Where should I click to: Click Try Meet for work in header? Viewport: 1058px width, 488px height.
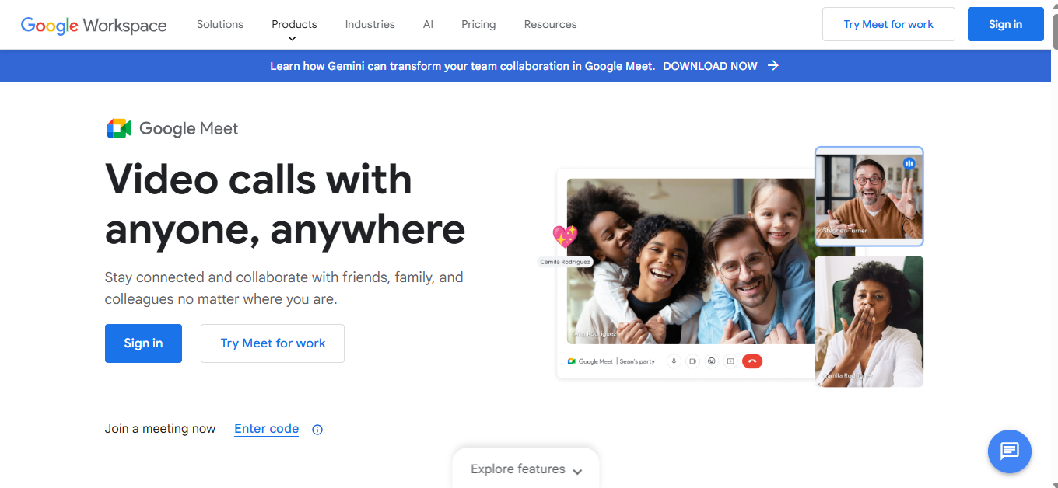pos(888,24)
